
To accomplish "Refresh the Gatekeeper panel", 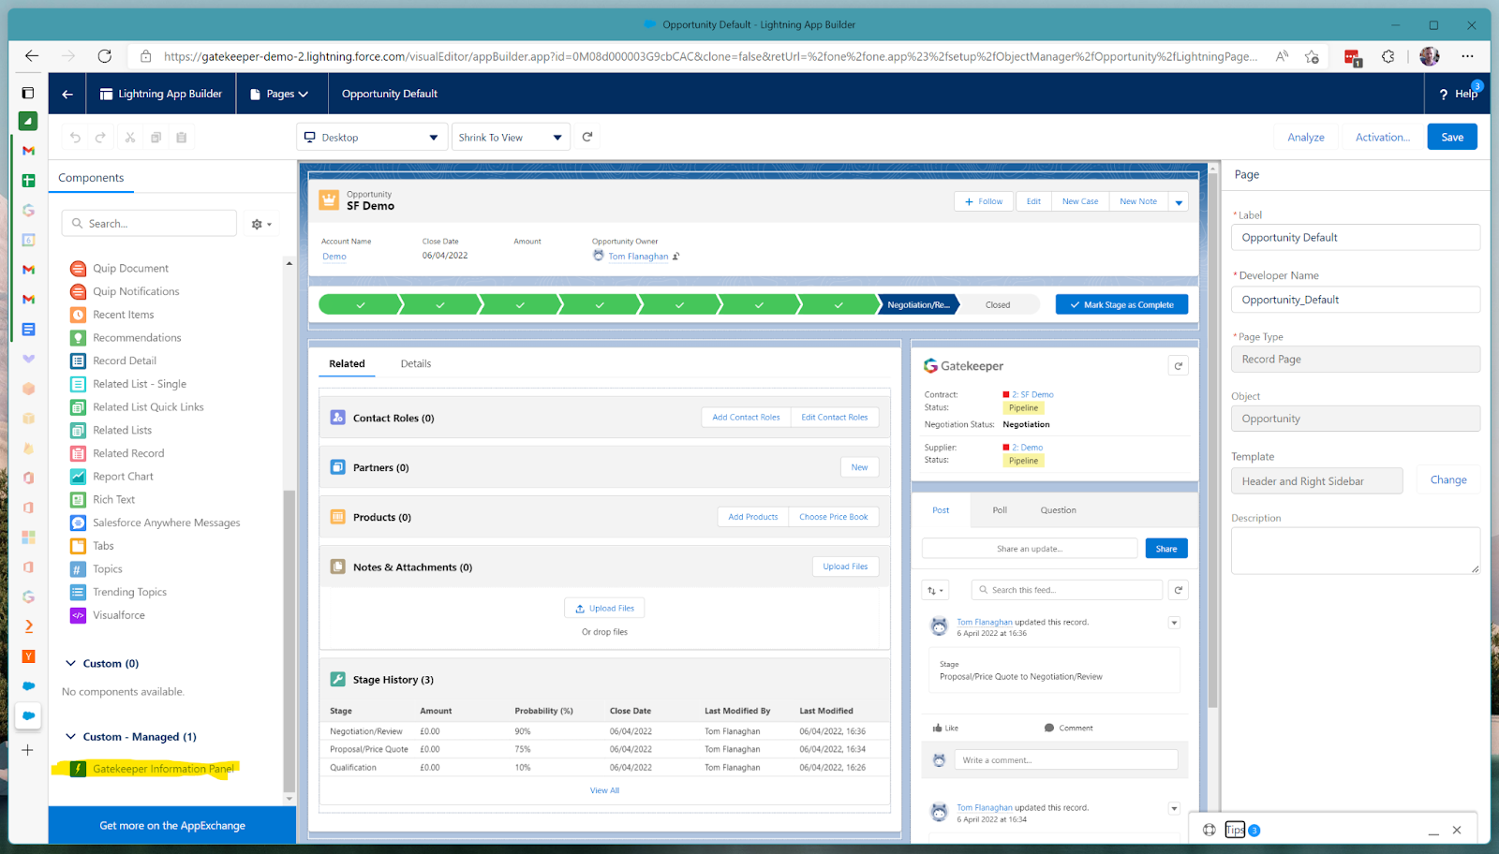I will [1179, 366].
